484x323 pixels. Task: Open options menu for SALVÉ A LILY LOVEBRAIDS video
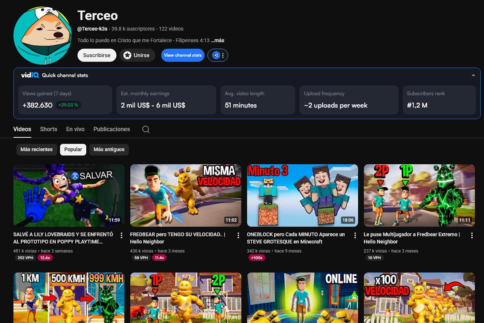pos(121,235)
